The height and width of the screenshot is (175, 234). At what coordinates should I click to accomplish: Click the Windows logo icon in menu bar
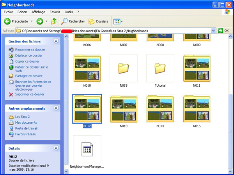pyautogui.click(x=227, y=12)
